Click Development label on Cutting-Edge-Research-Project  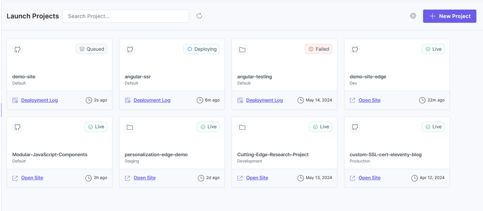pyautogui.click(x=250, y=161)
